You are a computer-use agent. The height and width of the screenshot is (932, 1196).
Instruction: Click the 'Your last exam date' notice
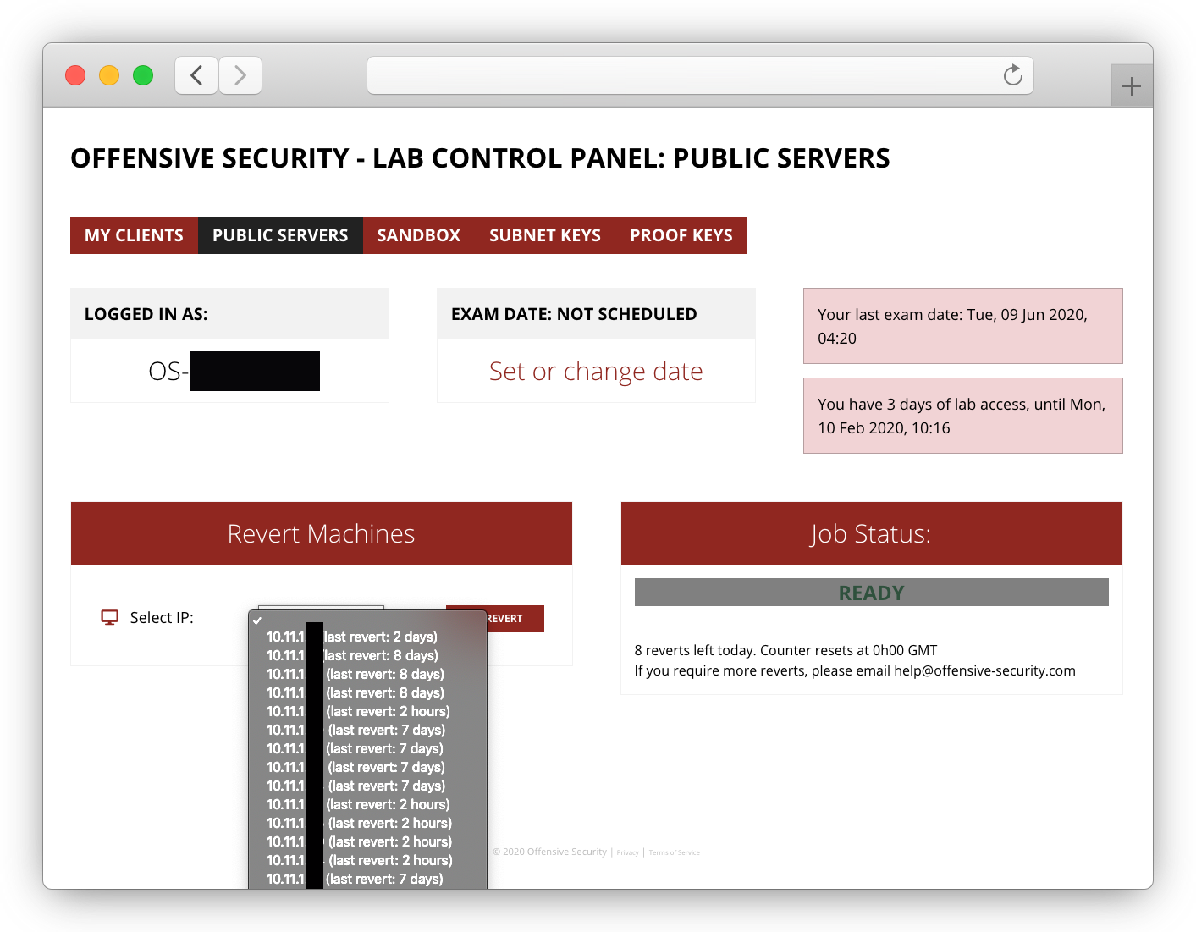click(963, 326)
